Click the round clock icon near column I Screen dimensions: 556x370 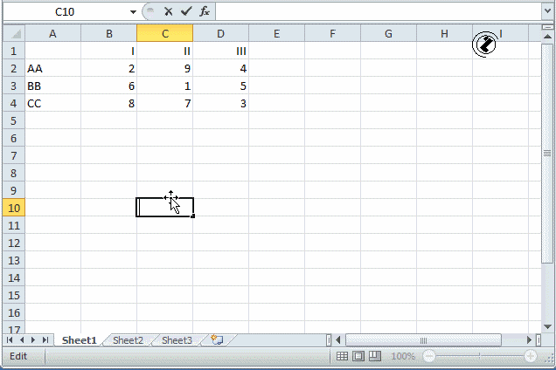click(x=483, y=45)
